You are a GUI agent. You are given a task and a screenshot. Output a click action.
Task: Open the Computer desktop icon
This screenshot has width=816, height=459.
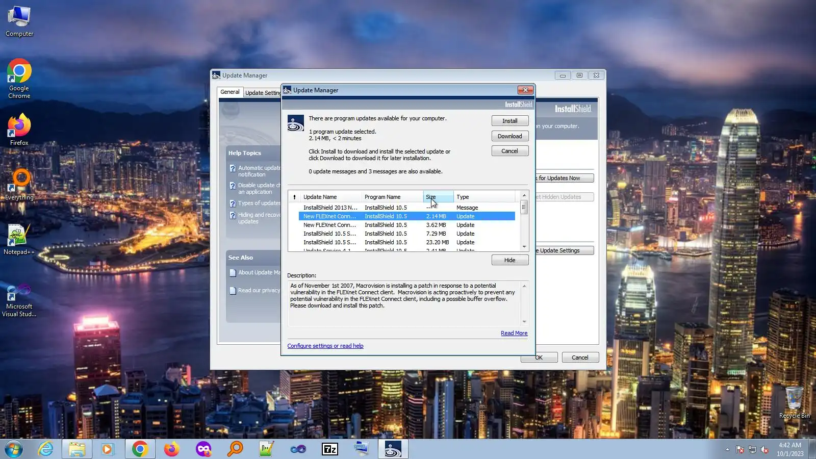click(x=19, y=21)
